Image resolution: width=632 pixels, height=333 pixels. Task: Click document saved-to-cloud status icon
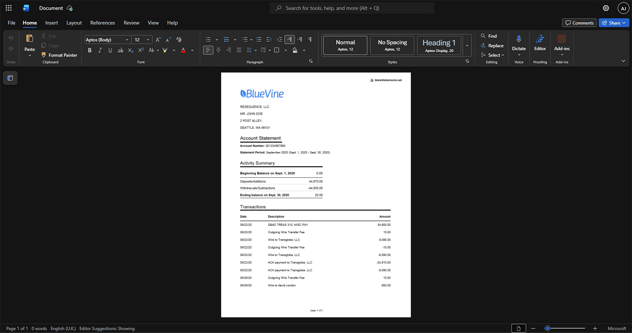(70, 8)
